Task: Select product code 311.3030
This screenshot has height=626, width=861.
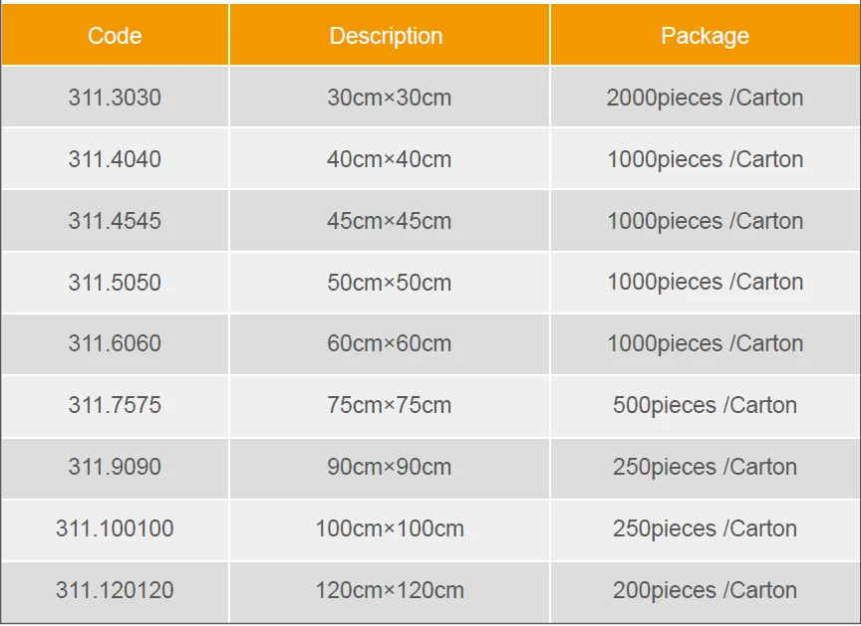Action: coord(115,98)
